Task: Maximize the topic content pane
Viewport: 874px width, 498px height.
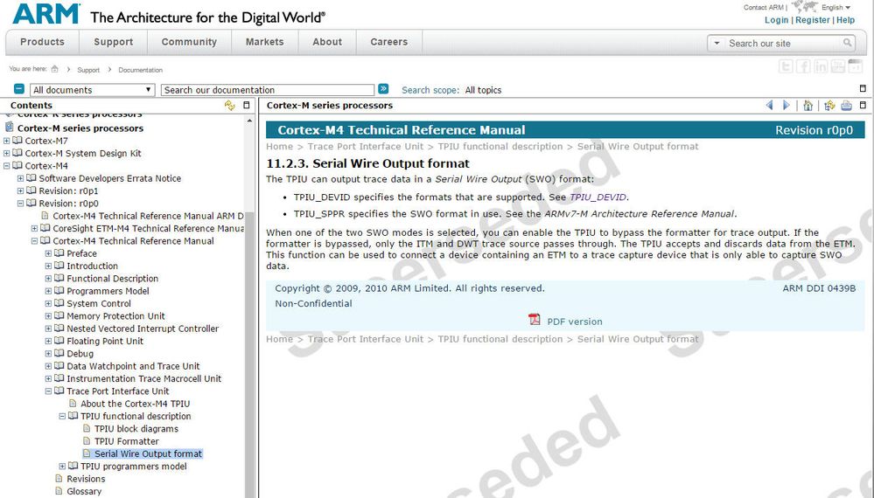Action: coord(863,105)
